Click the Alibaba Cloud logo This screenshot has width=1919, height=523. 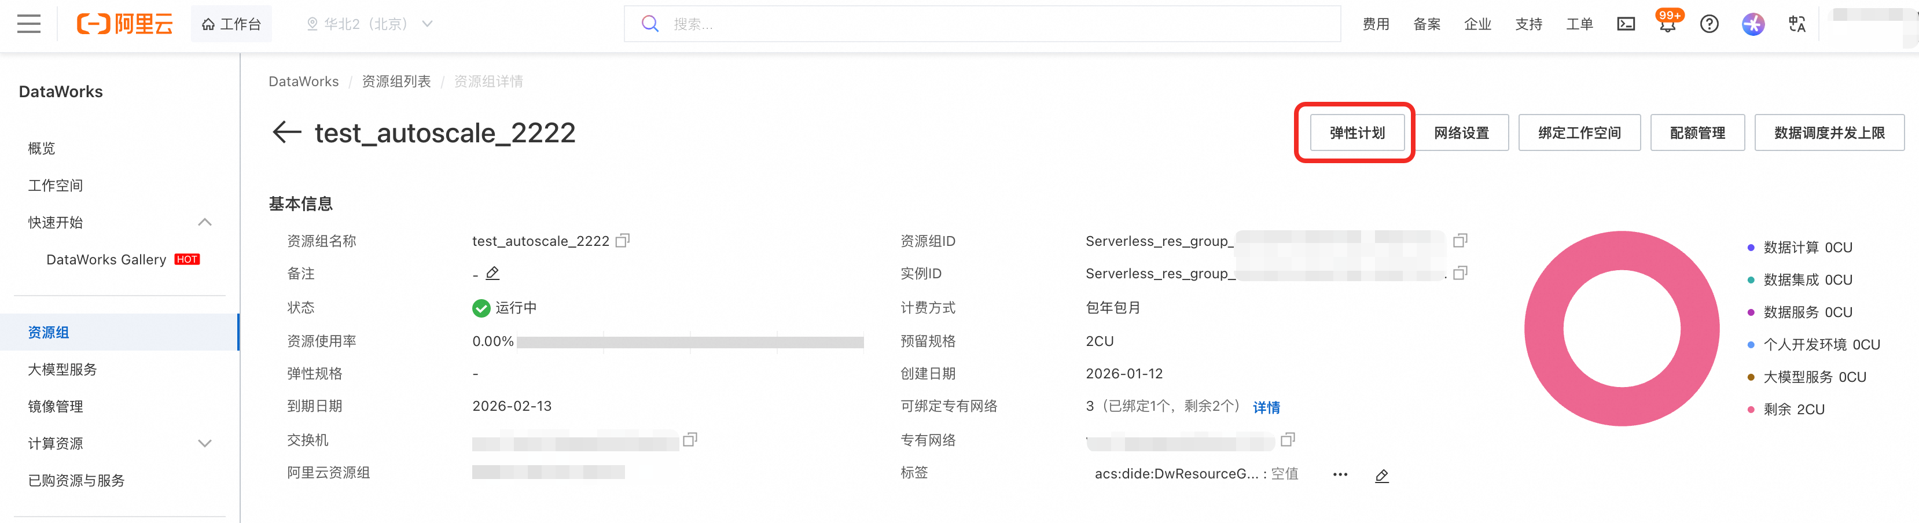[124, 24]
